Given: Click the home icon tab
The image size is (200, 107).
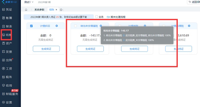Looking at the screenshot, I should (x=26, y=10).
